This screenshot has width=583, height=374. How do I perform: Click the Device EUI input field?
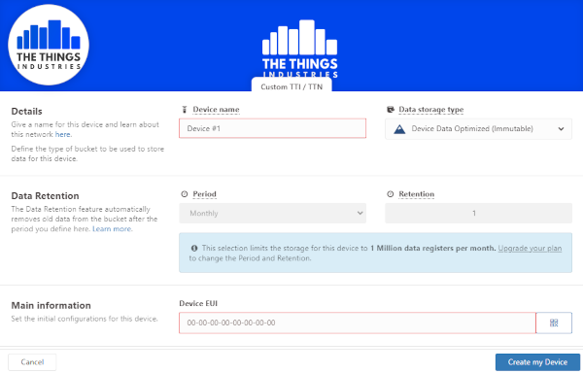pyautogui.click(x=358, y=323)
